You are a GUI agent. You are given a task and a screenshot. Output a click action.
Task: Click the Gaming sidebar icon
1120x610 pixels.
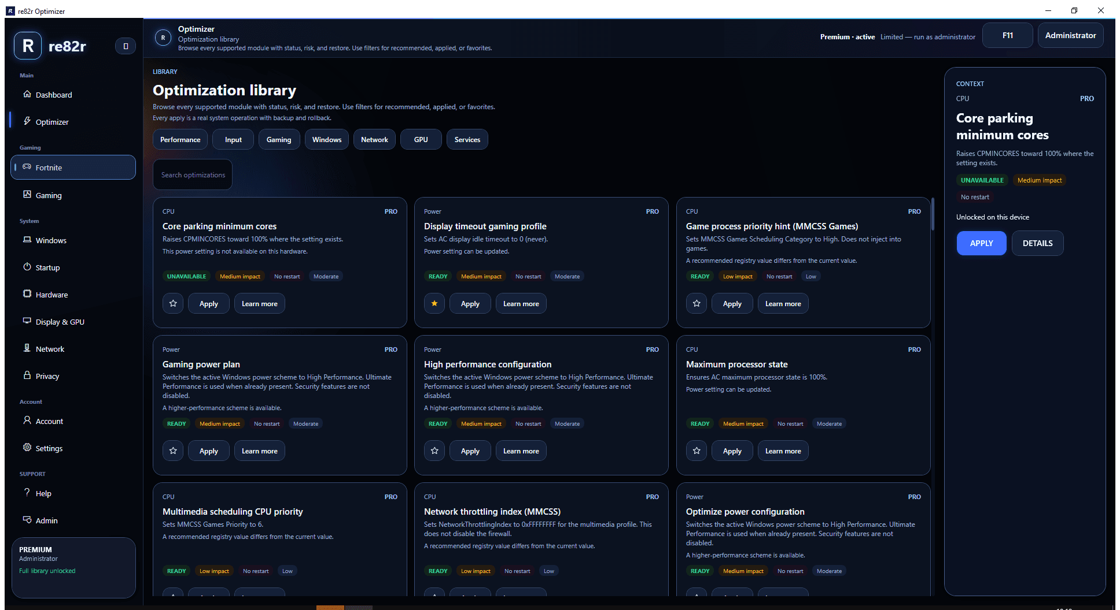point(27,195)
